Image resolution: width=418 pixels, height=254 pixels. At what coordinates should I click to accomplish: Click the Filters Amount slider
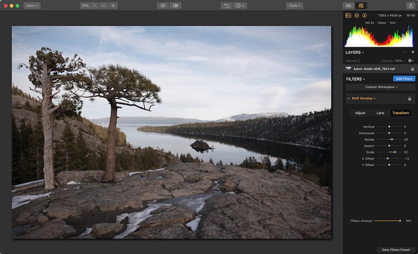[388, 221]
